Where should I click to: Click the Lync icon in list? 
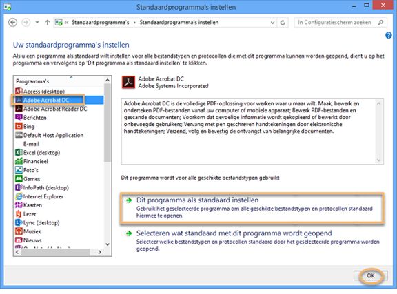tap(19, 222)
